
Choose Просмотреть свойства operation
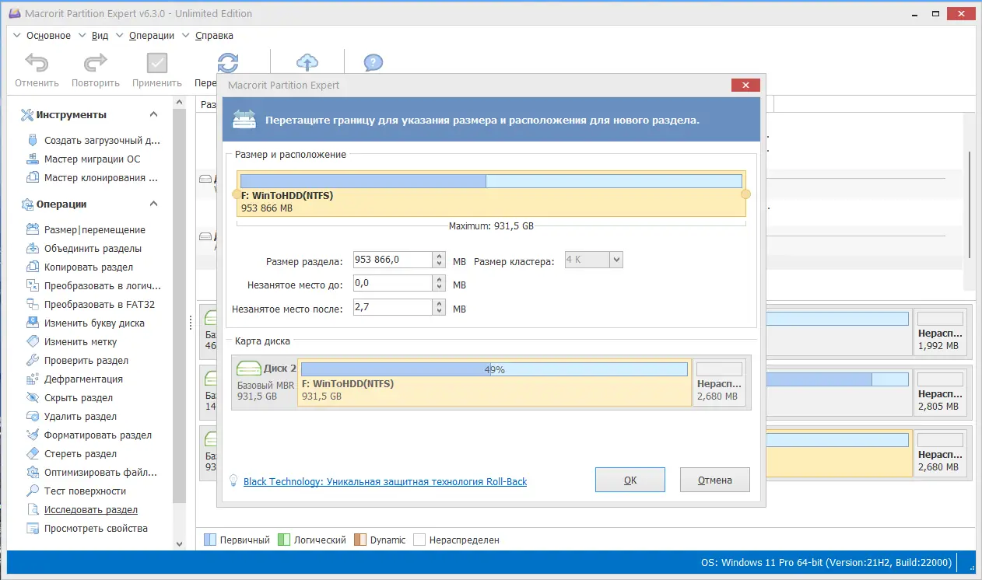point(86,529)
